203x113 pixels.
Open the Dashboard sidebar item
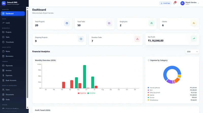[x=13, y=14]
